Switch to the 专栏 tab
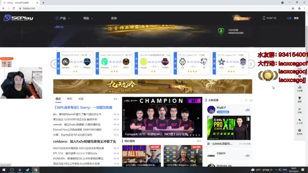 [70, 99]
